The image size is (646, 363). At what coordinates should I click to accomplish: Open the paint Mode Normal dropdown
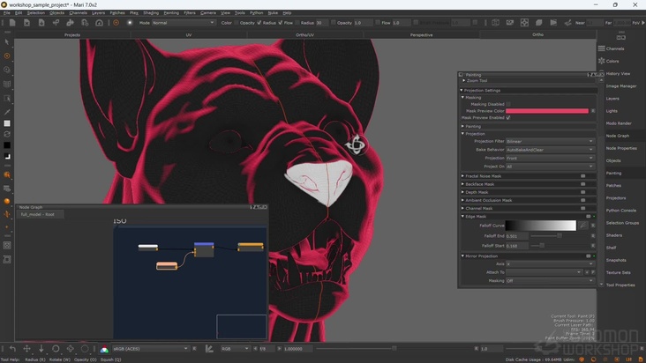pos(184,23)
